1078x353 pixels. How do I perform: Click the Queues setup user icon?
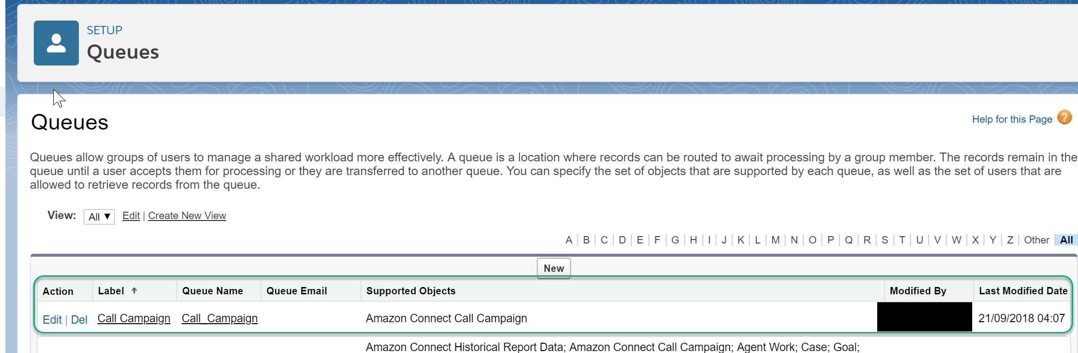click(56, 43)
